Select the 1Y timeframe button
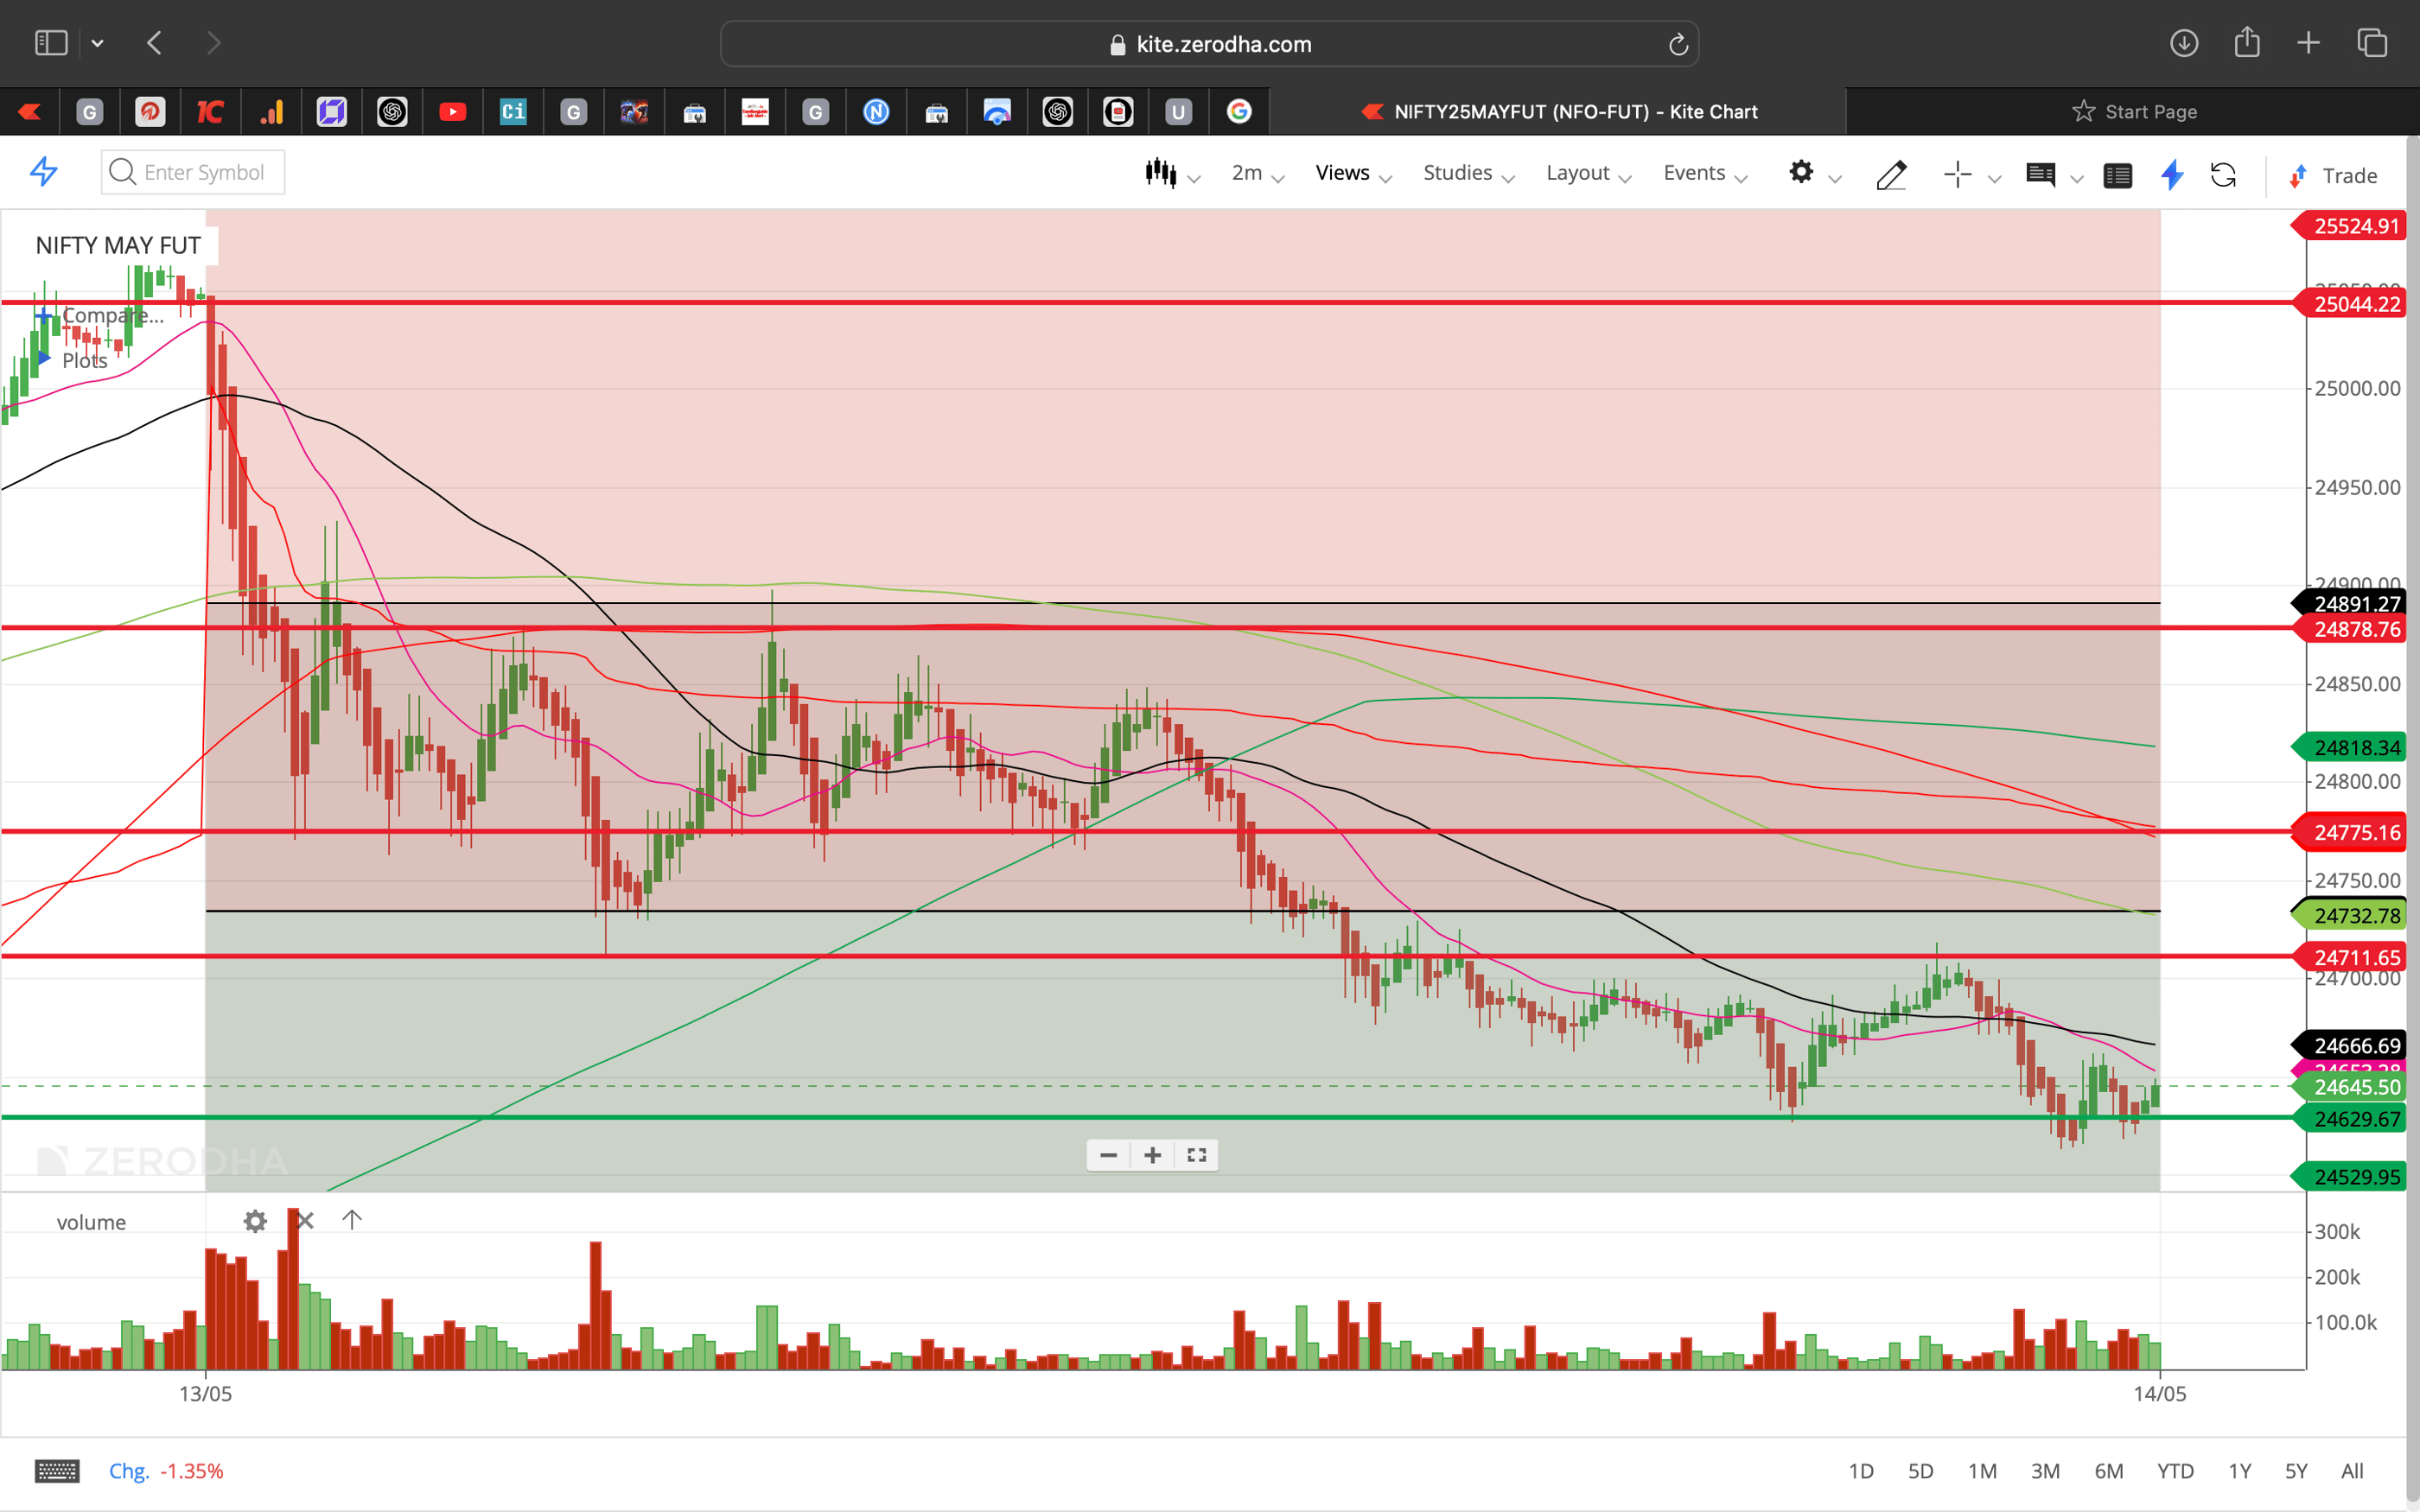Image resolution: width=2420 pixels, height=1512 pixels. [x=2240, y=1471]
